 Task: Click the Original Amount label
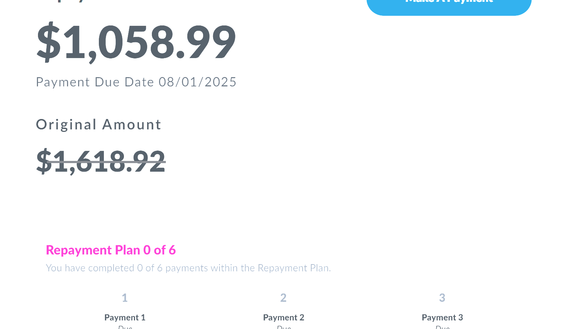click(x=98, y=125)
